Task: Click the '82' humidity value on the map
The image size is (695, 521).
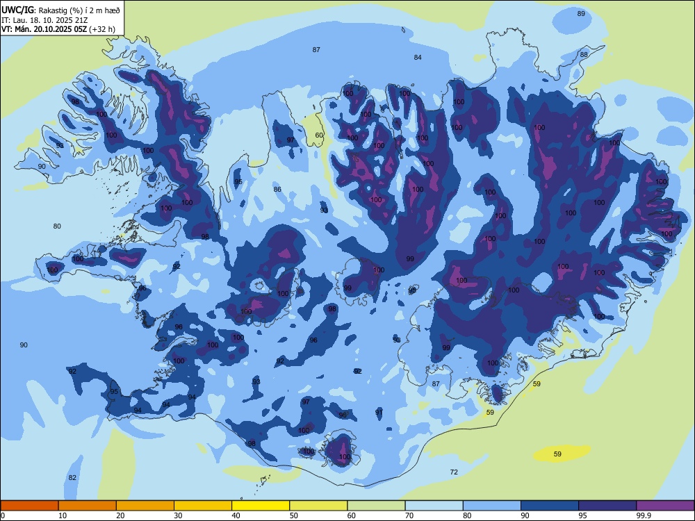Action: coord(72,477)
